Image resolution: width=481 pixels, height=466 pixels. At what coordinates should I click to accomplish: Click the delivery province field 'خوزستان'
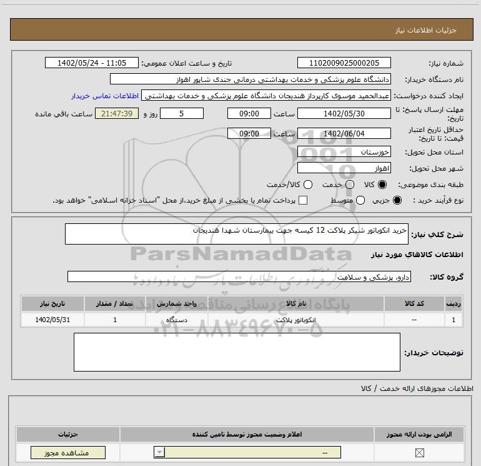344,152
